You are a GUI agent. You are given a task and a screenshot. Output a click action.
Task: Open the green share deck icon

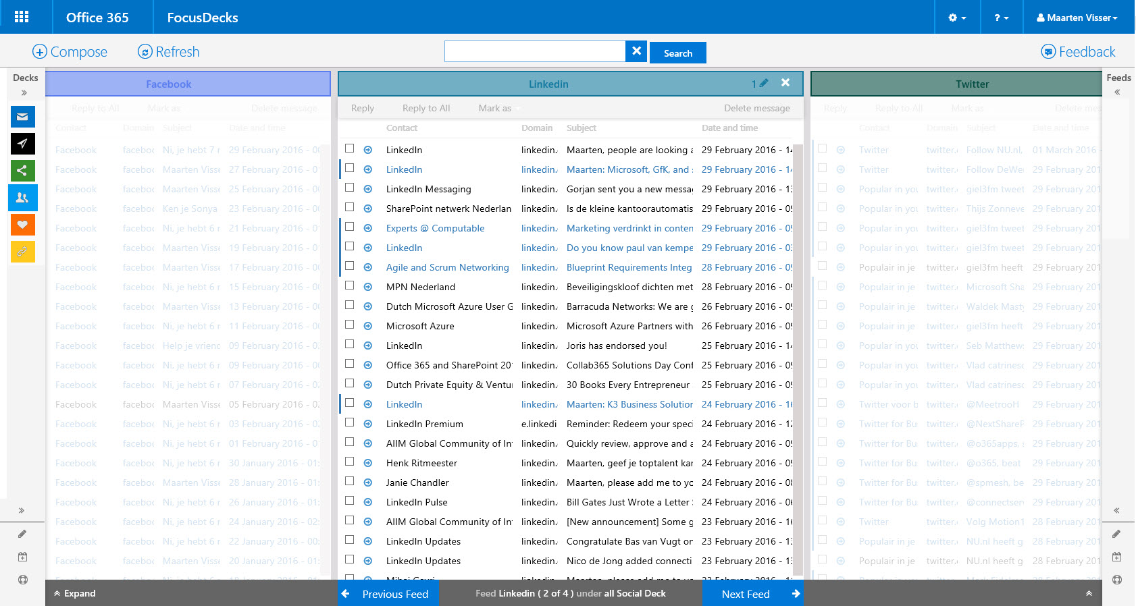coord(22,171)
